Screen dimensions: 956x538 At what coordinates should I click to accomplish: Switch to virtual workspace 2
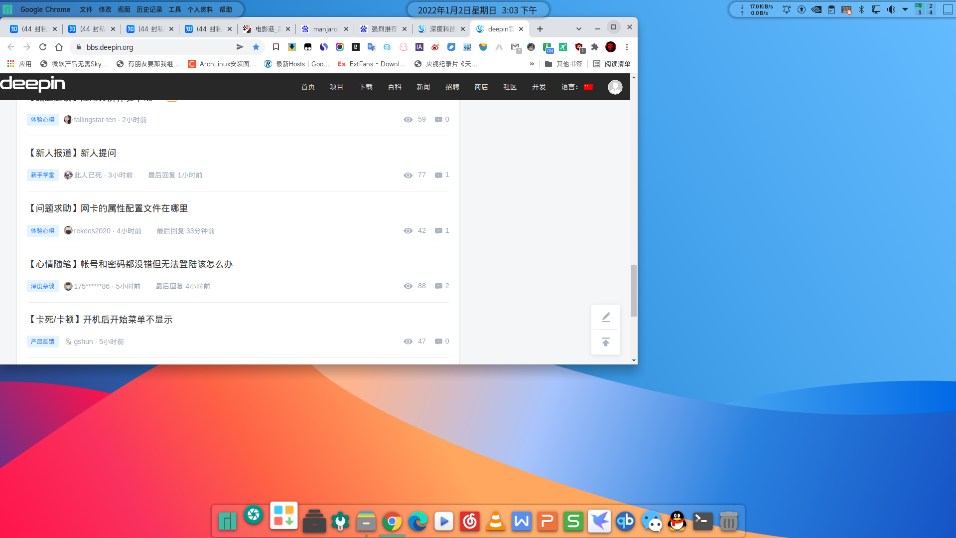tap(931, 6)
